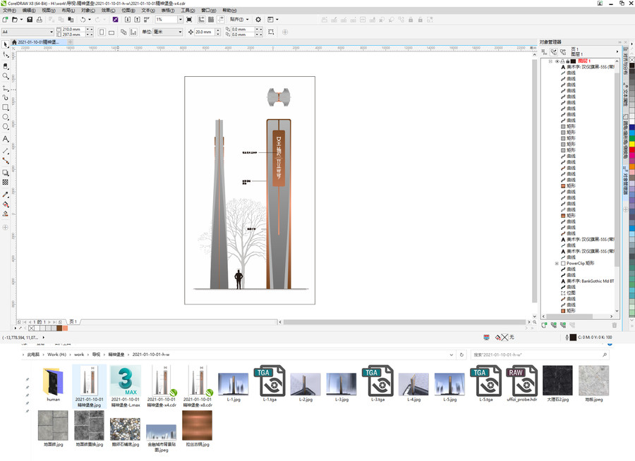Click the purple search content icon
Image resolution: width=635 pixels, height=461 pixels.
pyautogui.click(x=116, y=20)
